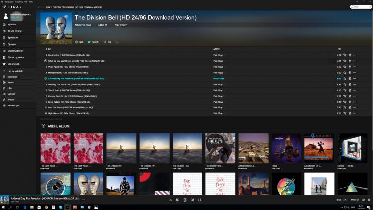Toggle repeat mode in player bar
The image size is (373, 210).
coord(200,200)
